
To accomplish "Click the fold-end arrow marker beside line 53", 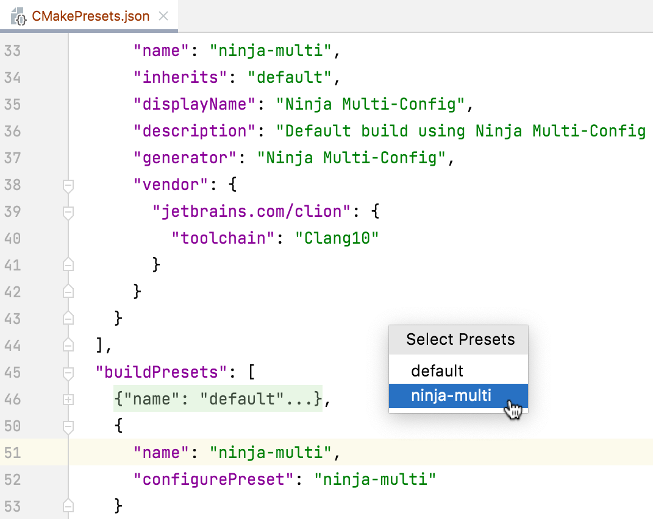I will coord(68,505).
